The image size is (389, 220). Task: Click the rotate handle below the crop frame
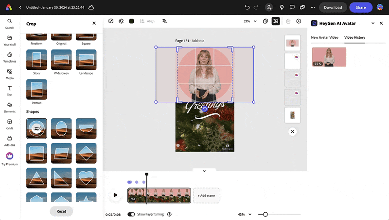(205, 109)
